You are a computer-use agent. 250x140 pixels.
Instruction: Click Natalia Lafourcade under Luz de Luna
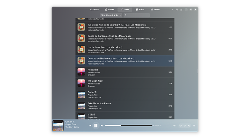pyautogui.click(x=96, y=53)
